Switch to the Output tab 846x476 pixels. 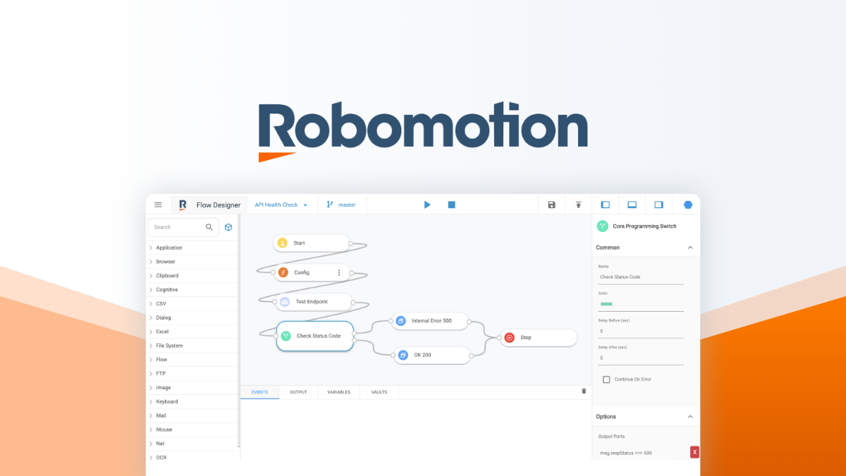298,392
